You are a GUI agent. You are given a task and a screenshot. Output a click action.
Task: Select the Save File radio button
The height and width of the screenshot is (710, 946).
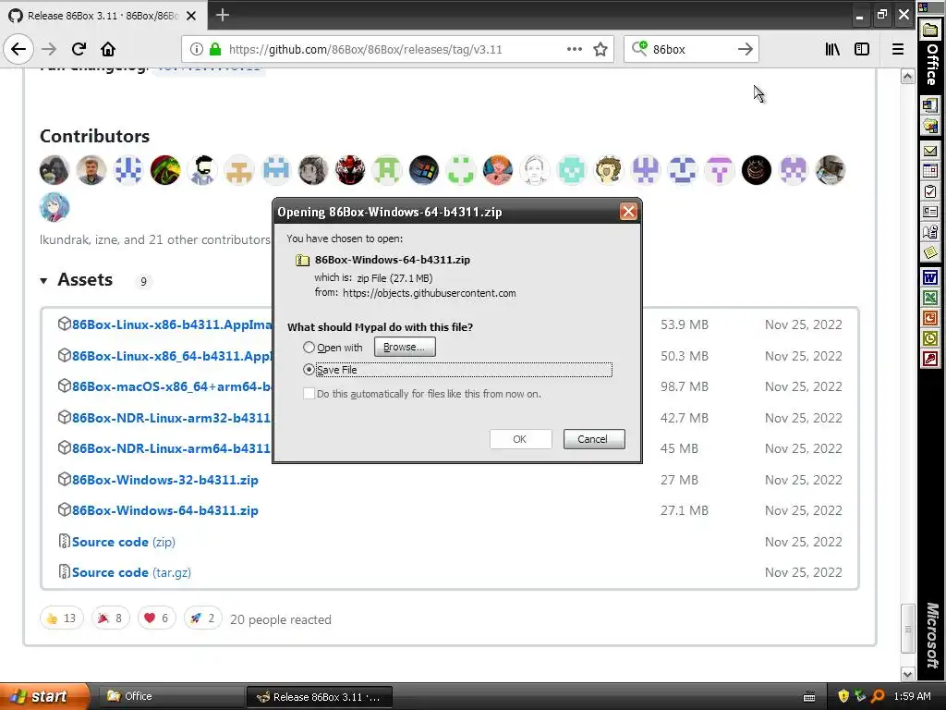point(309,370)
